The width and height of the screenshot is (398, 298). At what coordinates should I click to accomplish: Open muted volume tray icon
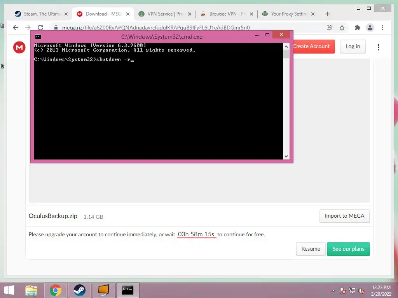[x=361, y=291]
